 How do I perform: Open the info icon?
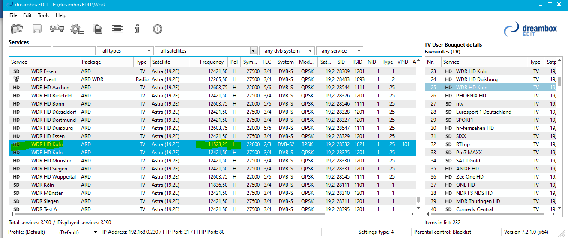pyautogui.click(x=137, y=29)
